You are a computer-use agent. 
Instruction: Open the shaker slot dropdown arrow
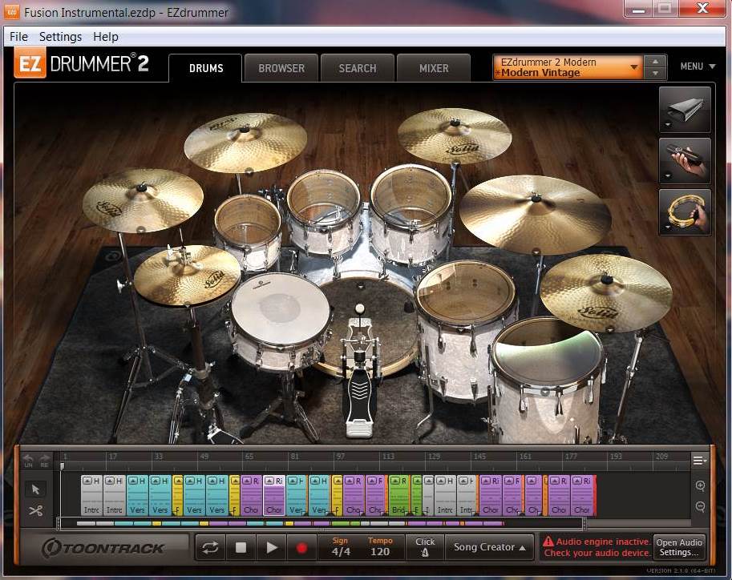pos(668,176)
